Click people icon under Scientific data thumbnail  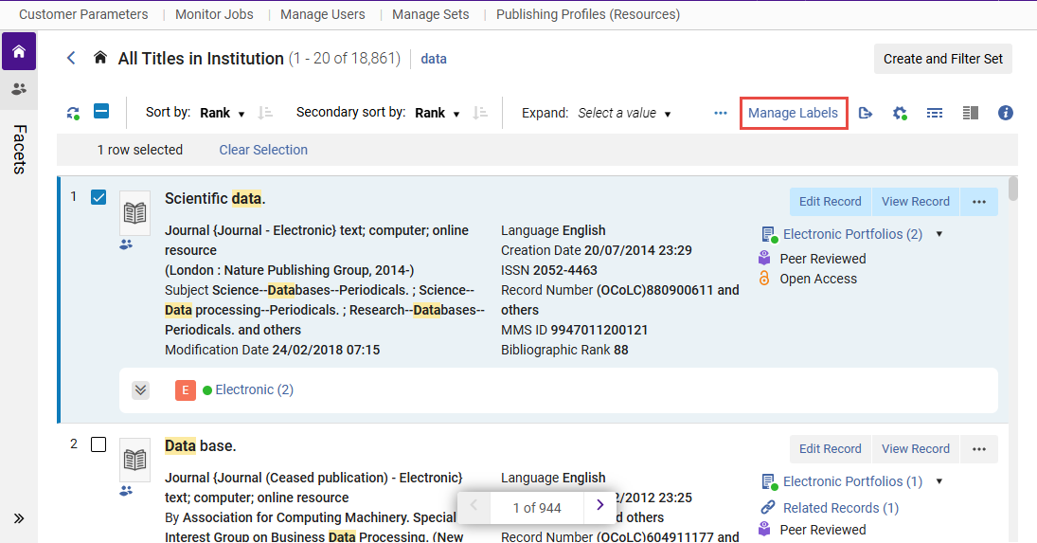click(x=126, y=244)
